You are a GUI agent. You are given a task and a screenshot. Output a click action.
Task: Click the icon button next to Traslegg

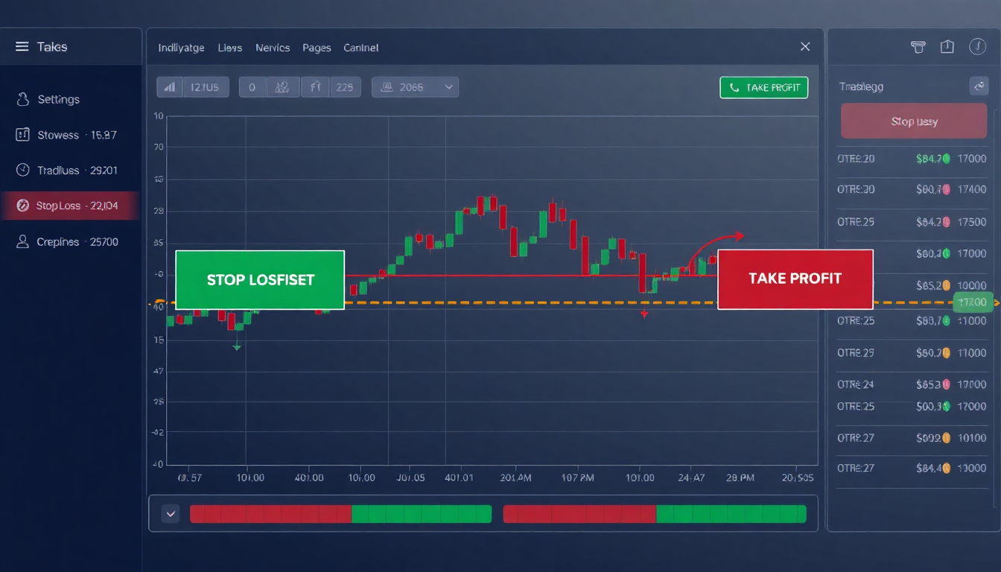[979, 86]
